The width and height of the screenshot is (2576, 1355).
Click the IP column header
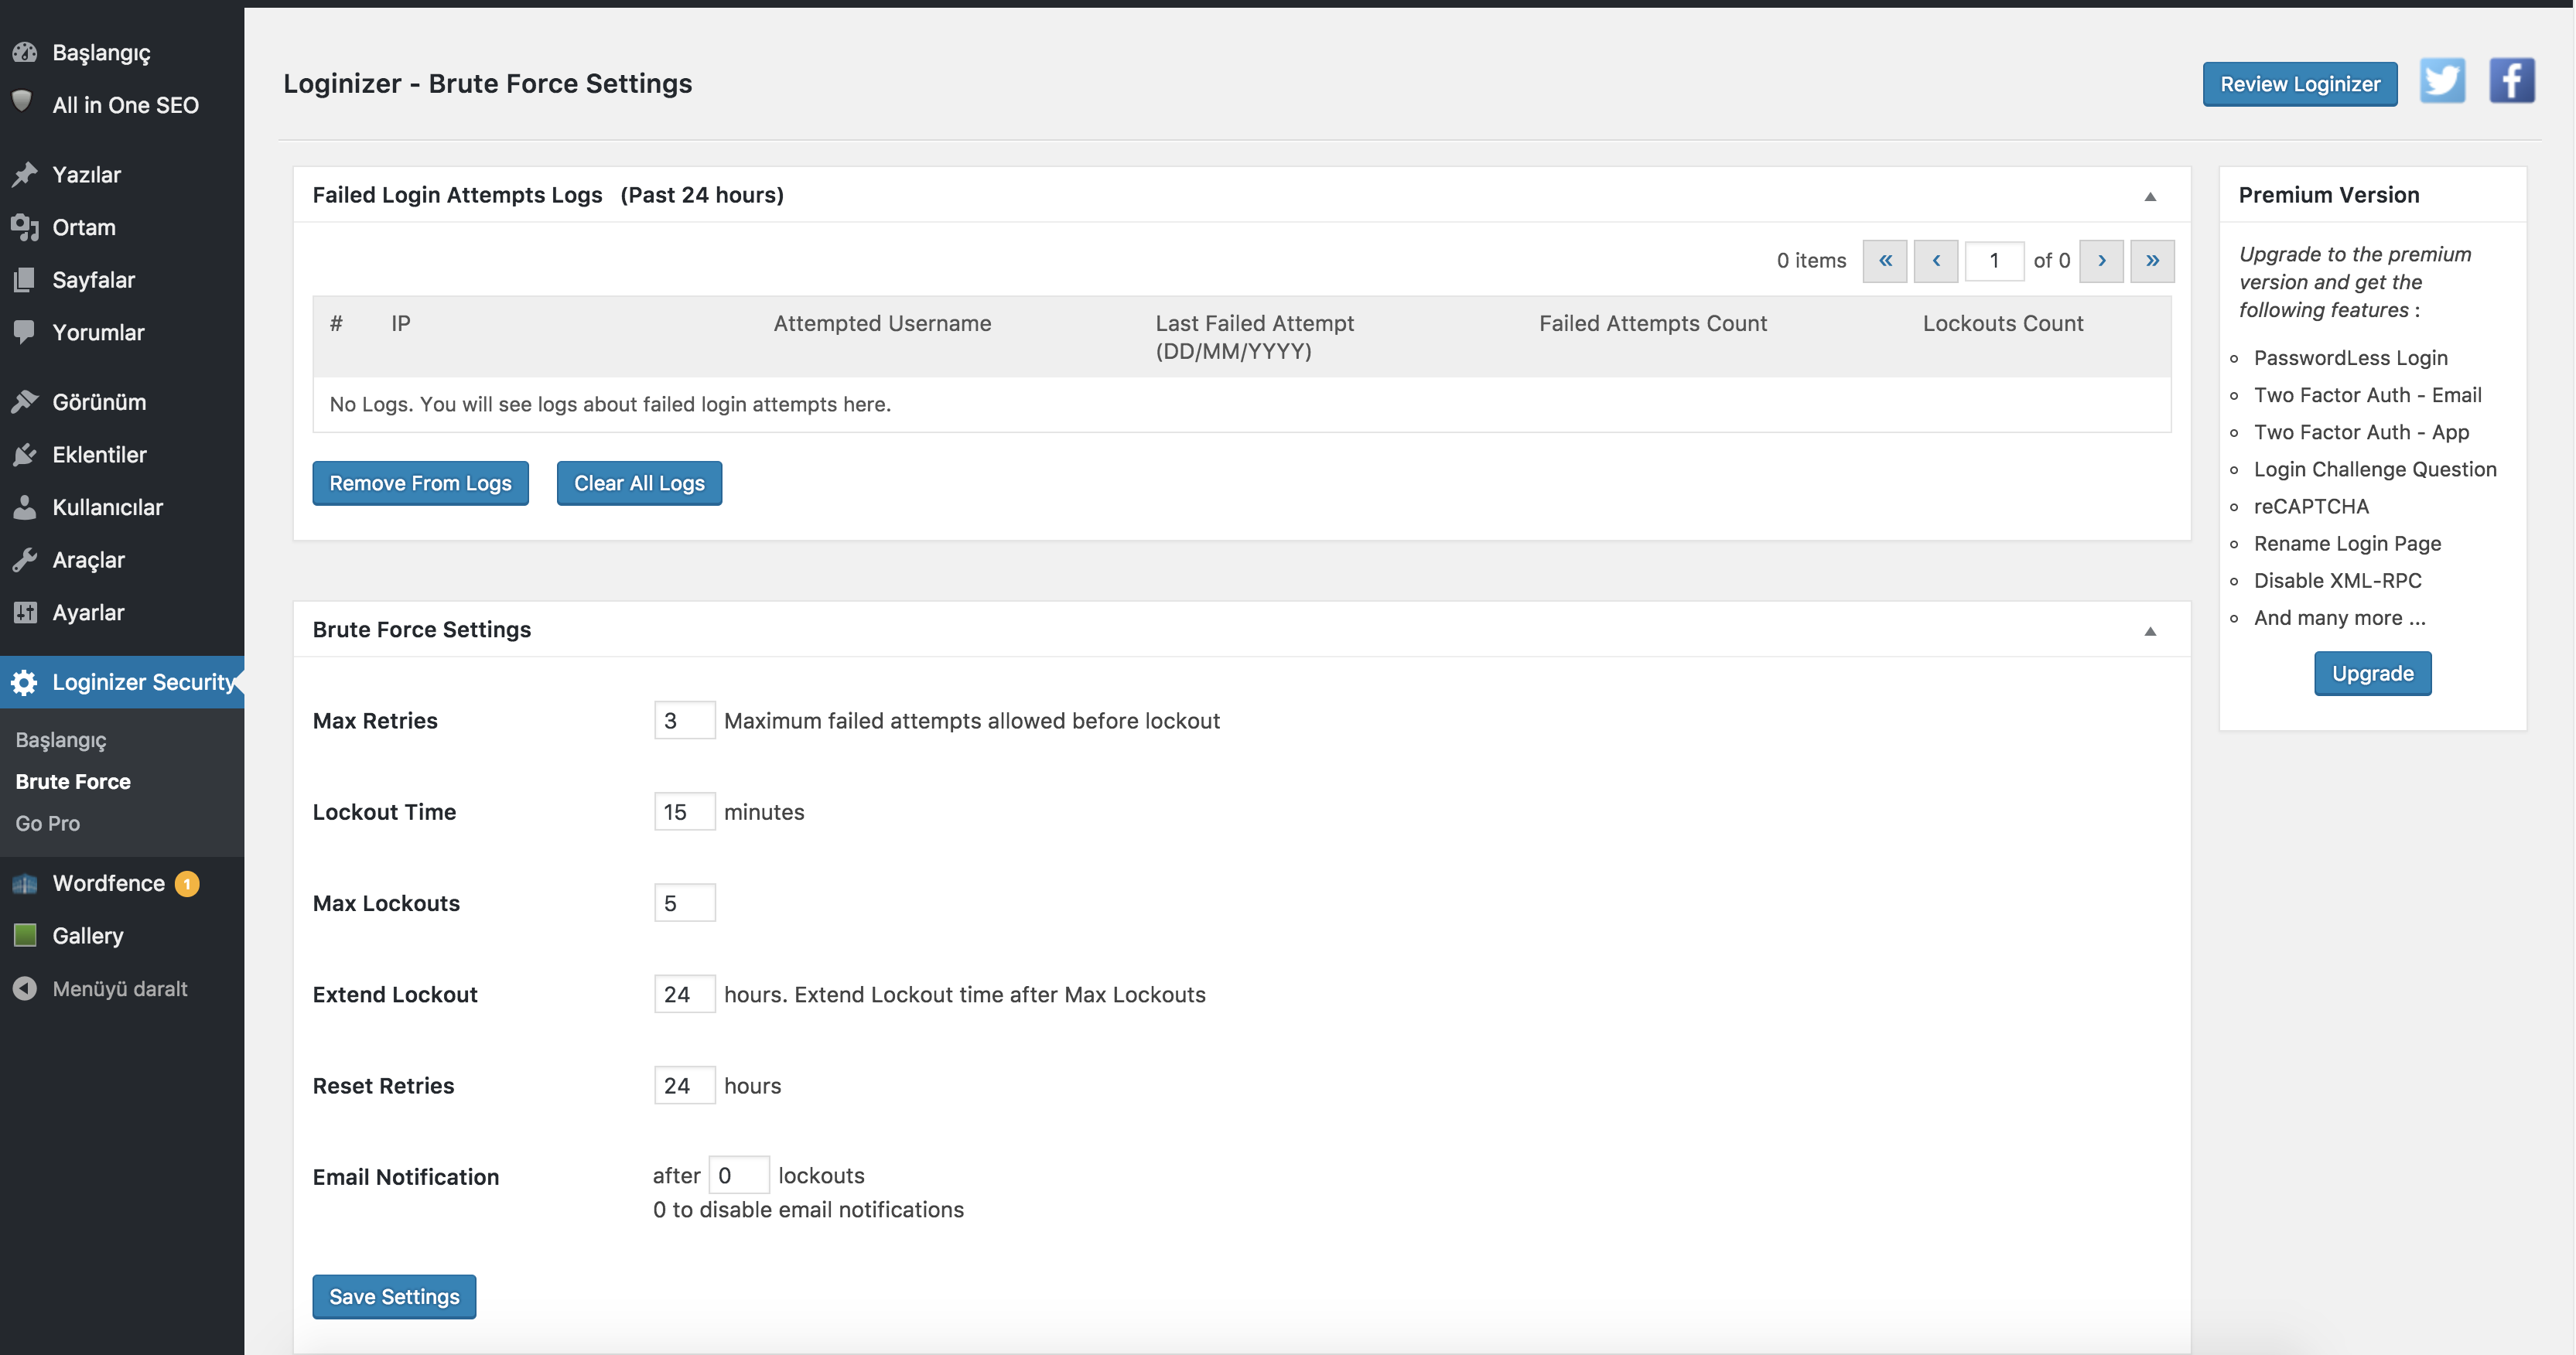tap(400, 323)
